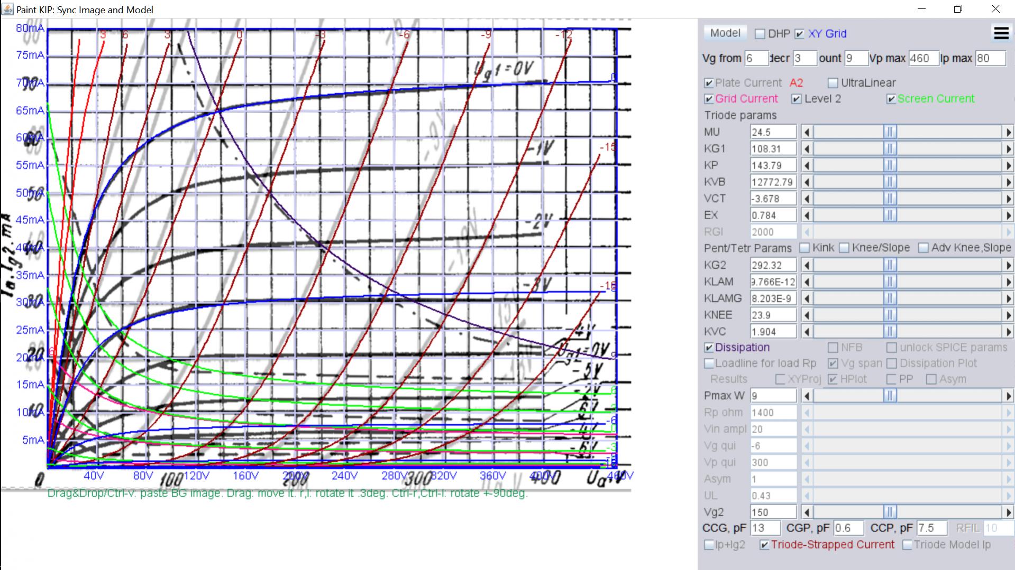
Task: Click the Ip max input field
Action: click(991, 58)
